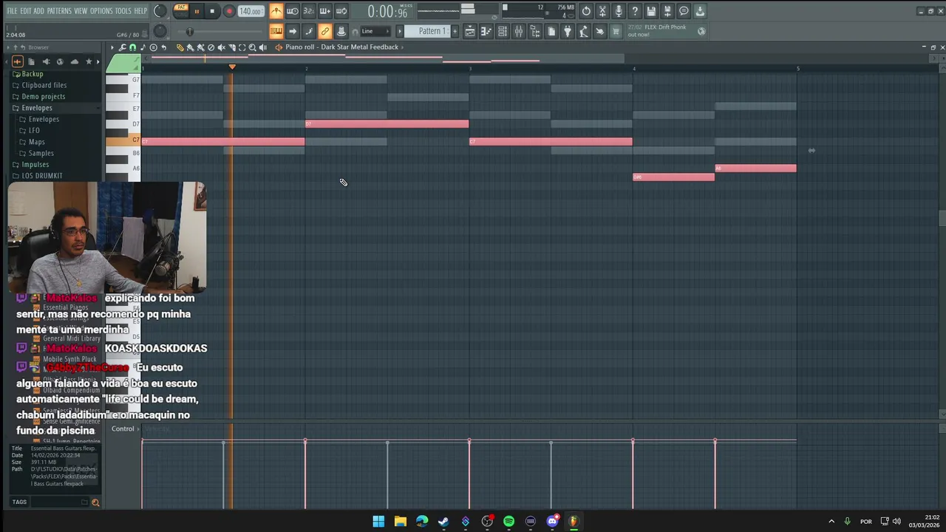
Task: Click the save project floppy icon
Action: [651, 11]
